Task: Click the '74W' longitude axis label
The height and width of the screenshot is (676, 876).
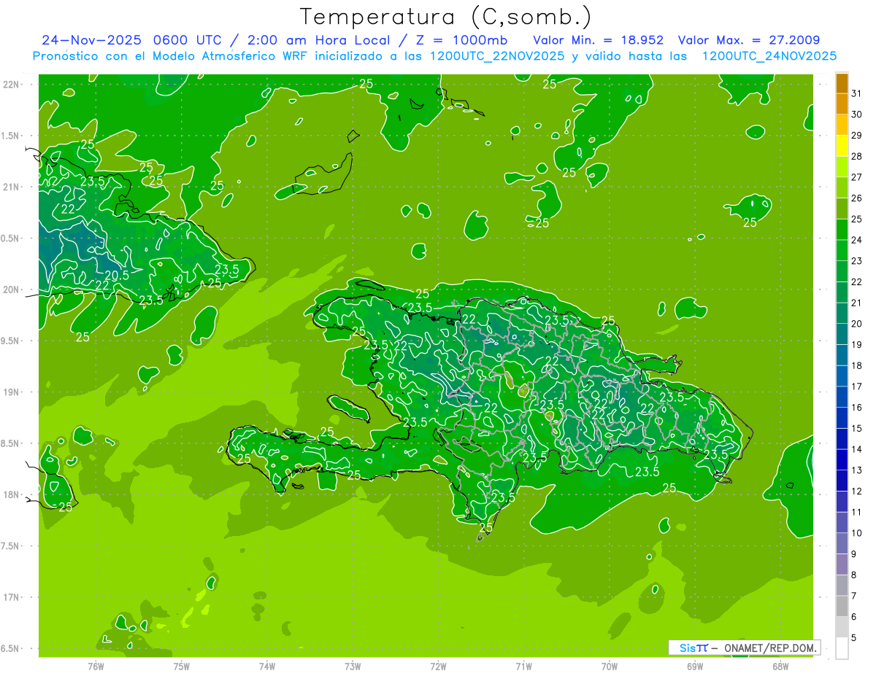Action: point(267,667)
